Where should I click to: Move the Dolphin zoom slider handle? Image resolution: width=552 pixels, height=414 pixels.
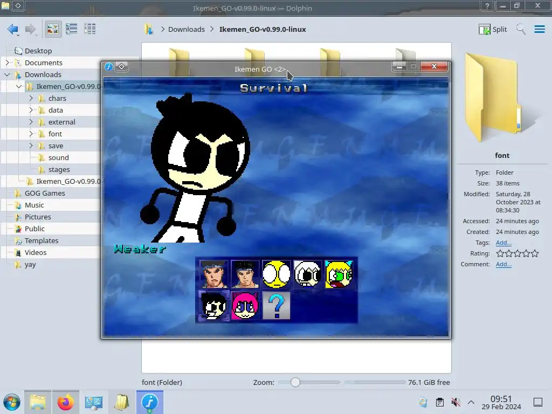point(295,382)
